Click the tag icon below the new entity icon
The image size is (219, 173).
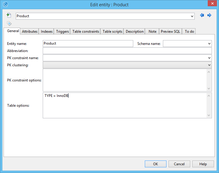tap(9, 23)
